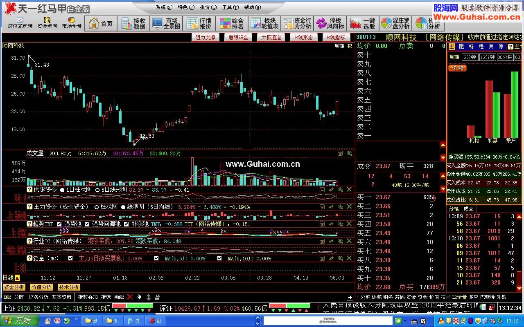The width and height of the screenshot is (524, 327).
Task: Click 资金流向 icon
Action: pos(47,23)
